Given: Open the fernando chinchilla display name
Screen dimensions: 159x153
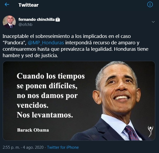Looking at the screenshot, I should tap(36, 19).
